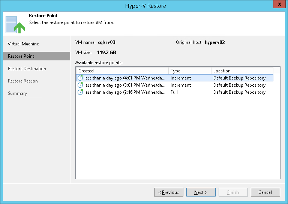Go to Virtual Machine wizard step
The height and width of the screenshot is (204, 288).
pyautogui.click(x=23, y=44)
